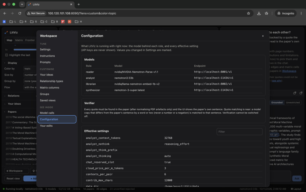Click the analyst_context_tokens value 32768
This screenshot has height=192, width=306.
tap(168, 138)
